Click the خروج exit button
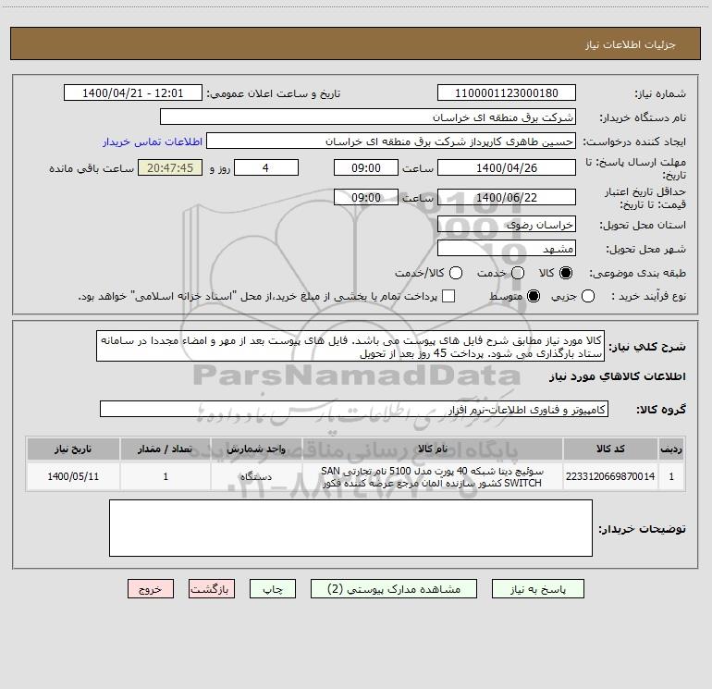Viewport: 712px width, 689px height. click(x=151, y=589)
